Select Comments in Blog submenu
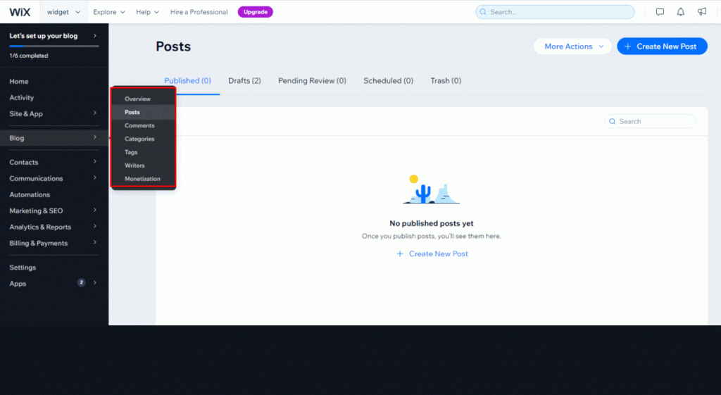The height and width of the screenshot is (395, 721). pyautogui.click(x=139, y=125)
